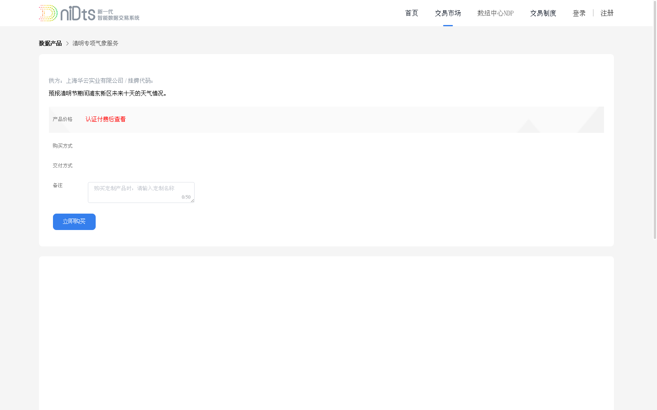Click the 立即购买 buy now button
The height and width of the screenshot is (410, 657).
click(x=74, y=222)
